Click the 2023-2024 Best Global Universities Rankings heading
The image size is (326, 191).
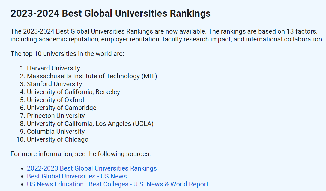pos(110,13)
